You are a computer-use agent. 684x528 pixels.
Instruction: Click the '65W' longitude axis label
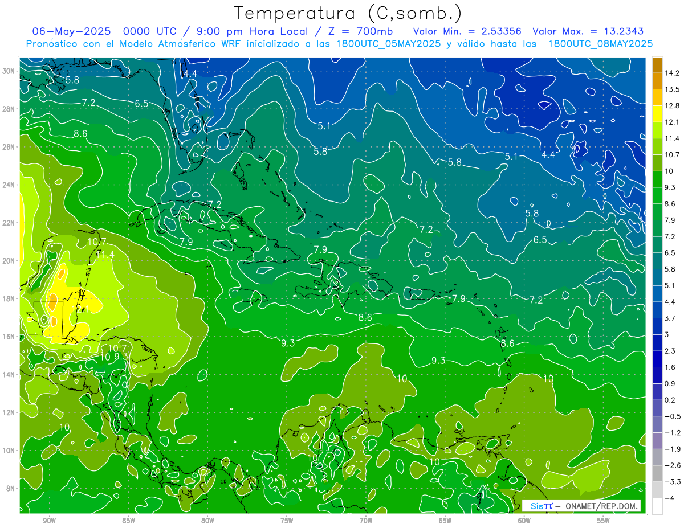click(x=445, y=521)
